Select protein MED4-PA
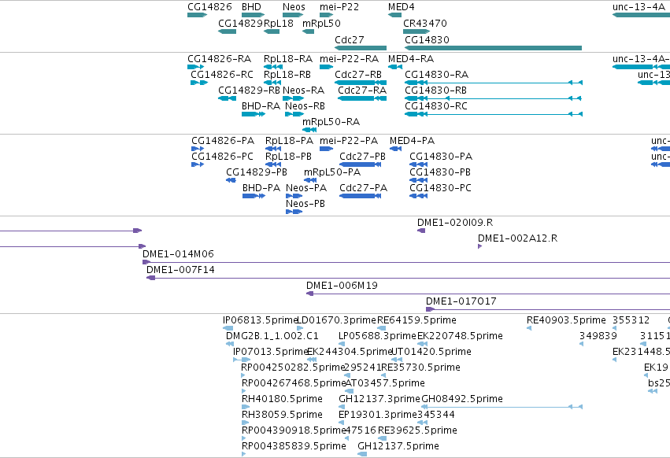Viewport: 670px width, 458px height. 395,149
